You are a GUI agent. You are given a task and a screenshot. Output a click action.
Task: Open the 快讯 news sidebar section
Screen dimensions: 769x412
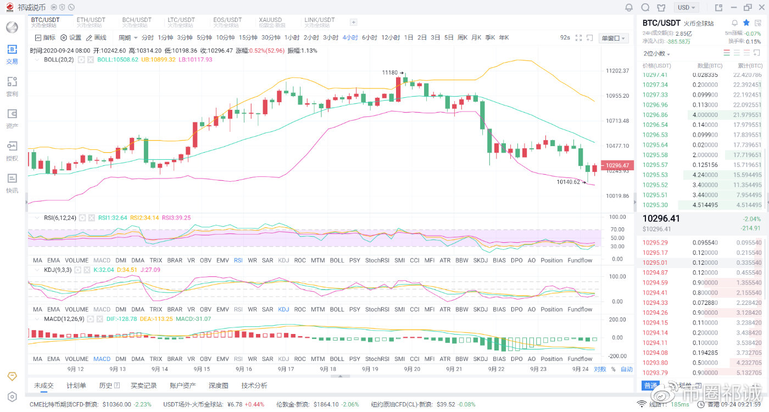coord(12,183)
